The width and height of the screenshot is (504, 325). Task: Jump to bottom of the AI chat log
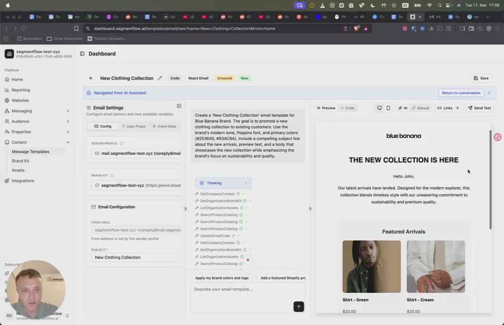[x=248, y=259]
